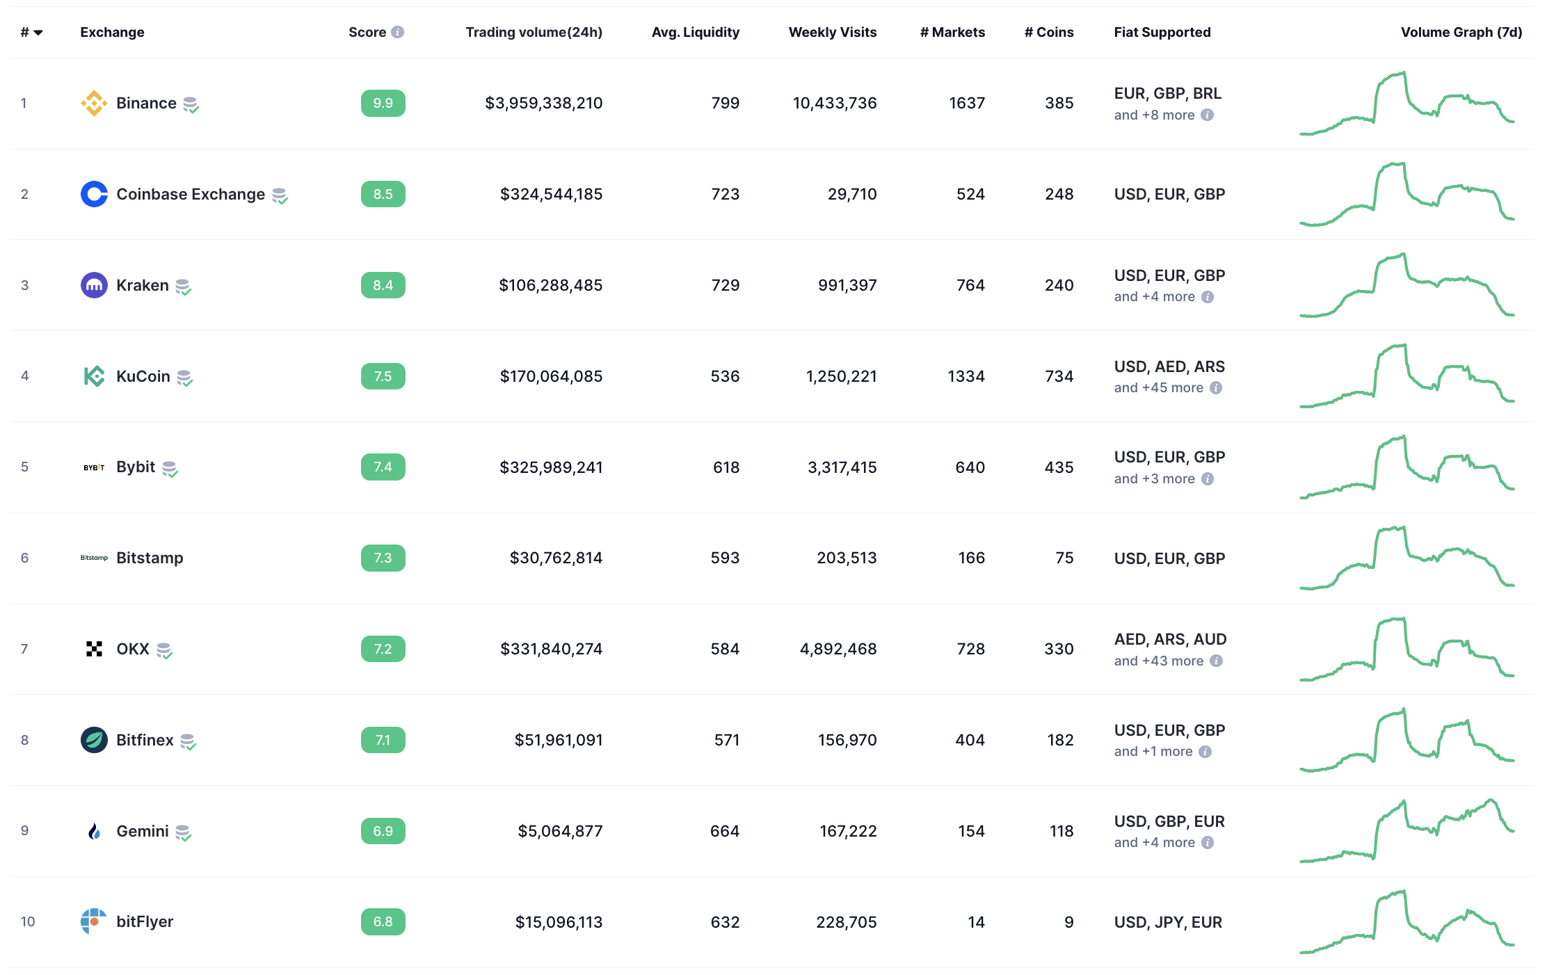The image size is (1554, 975).
Task: Click the KuCoin logo icon
Action: (x=94, y=376)
